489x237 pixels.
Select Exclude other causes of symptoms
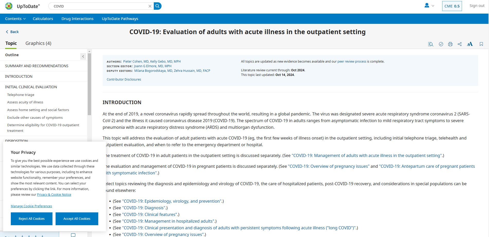click(35, 117)
